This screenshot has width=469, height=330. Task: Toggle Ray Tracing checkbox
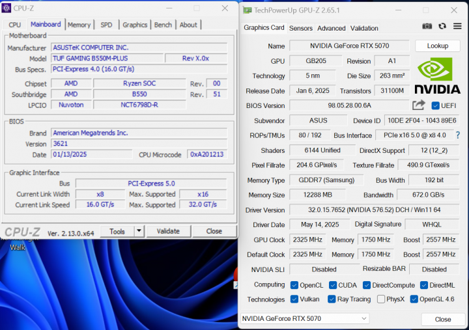[332, 299]
